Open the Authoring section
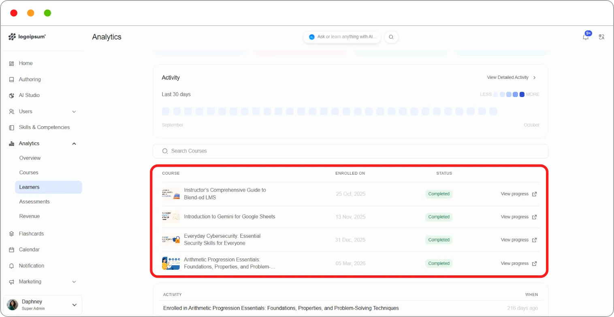This screenshot has width=614, height=317. 30,80
